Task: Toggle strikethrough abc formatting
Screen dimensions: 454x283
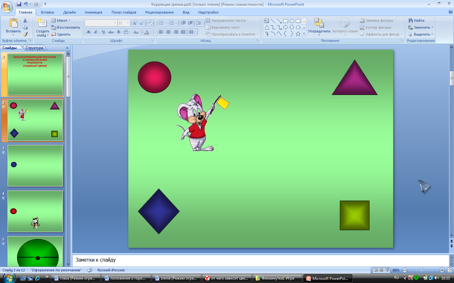Action: coord(111,32)
